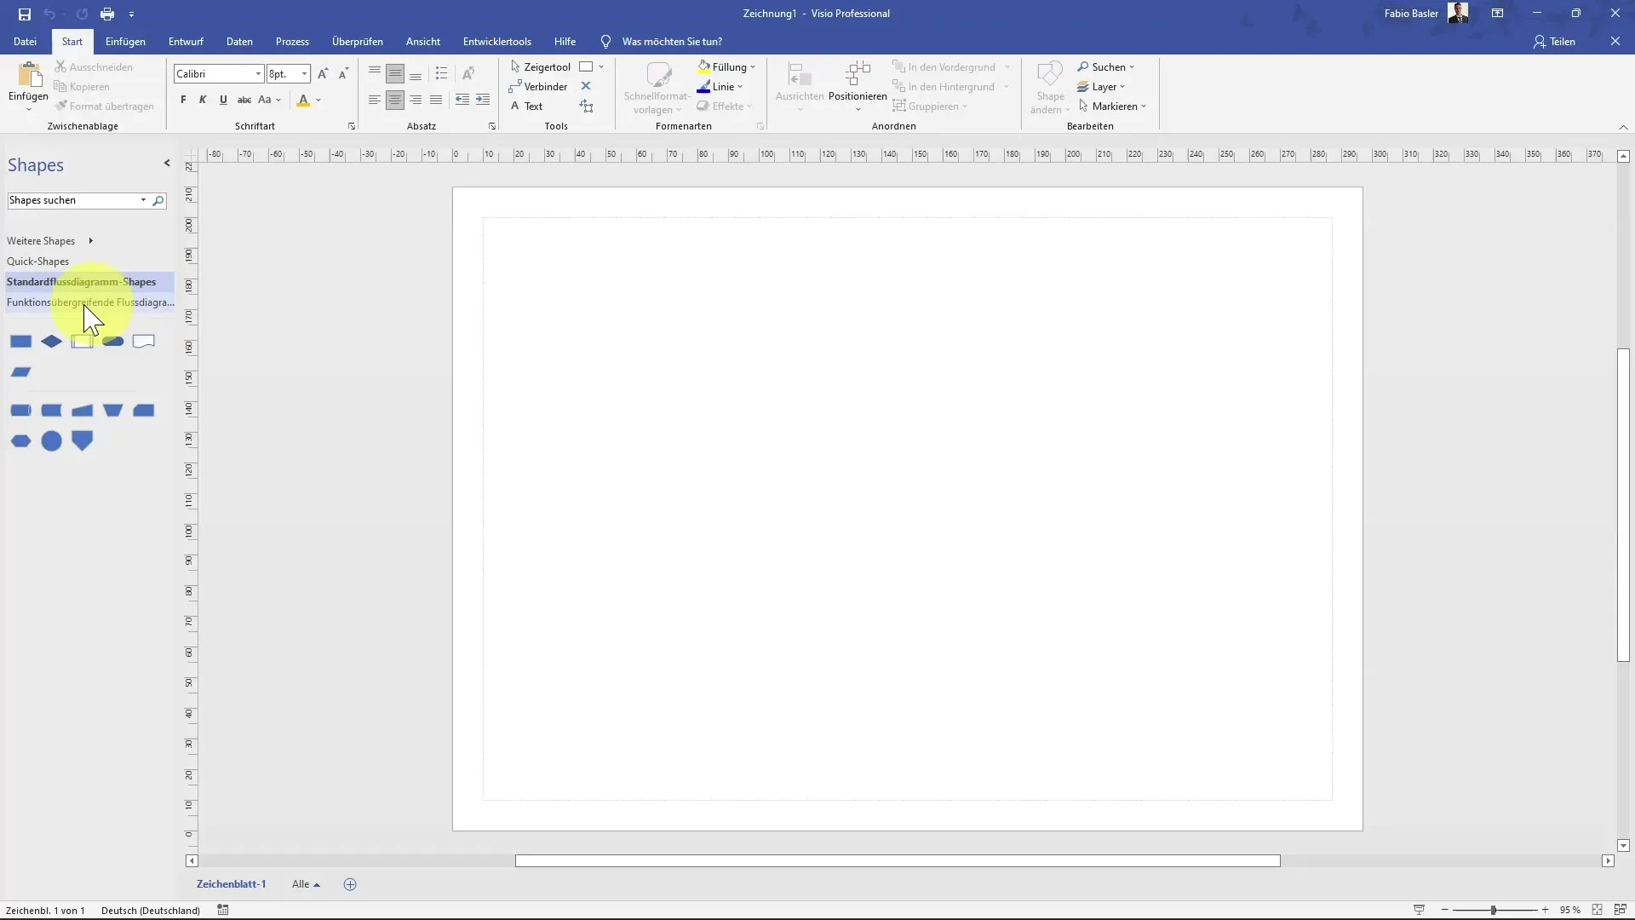This screenshot has width=1635, height=920.
Task: Click Was möchten Sie tun search
Action: (x=672, y=41)
